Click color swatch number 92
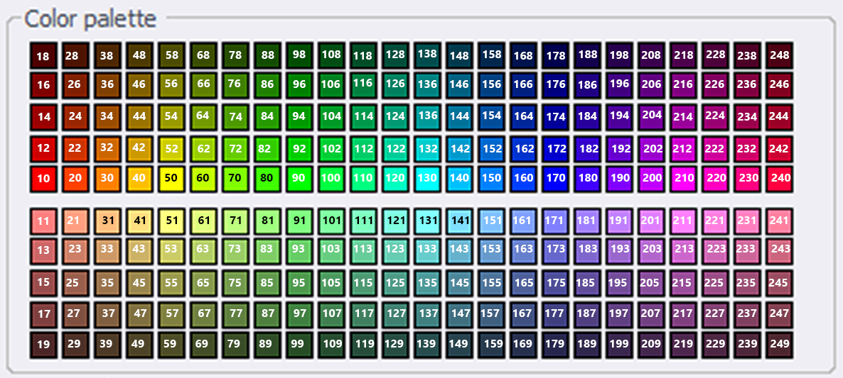843x378 pixels. pyautogui.click(x=299, y=148)
